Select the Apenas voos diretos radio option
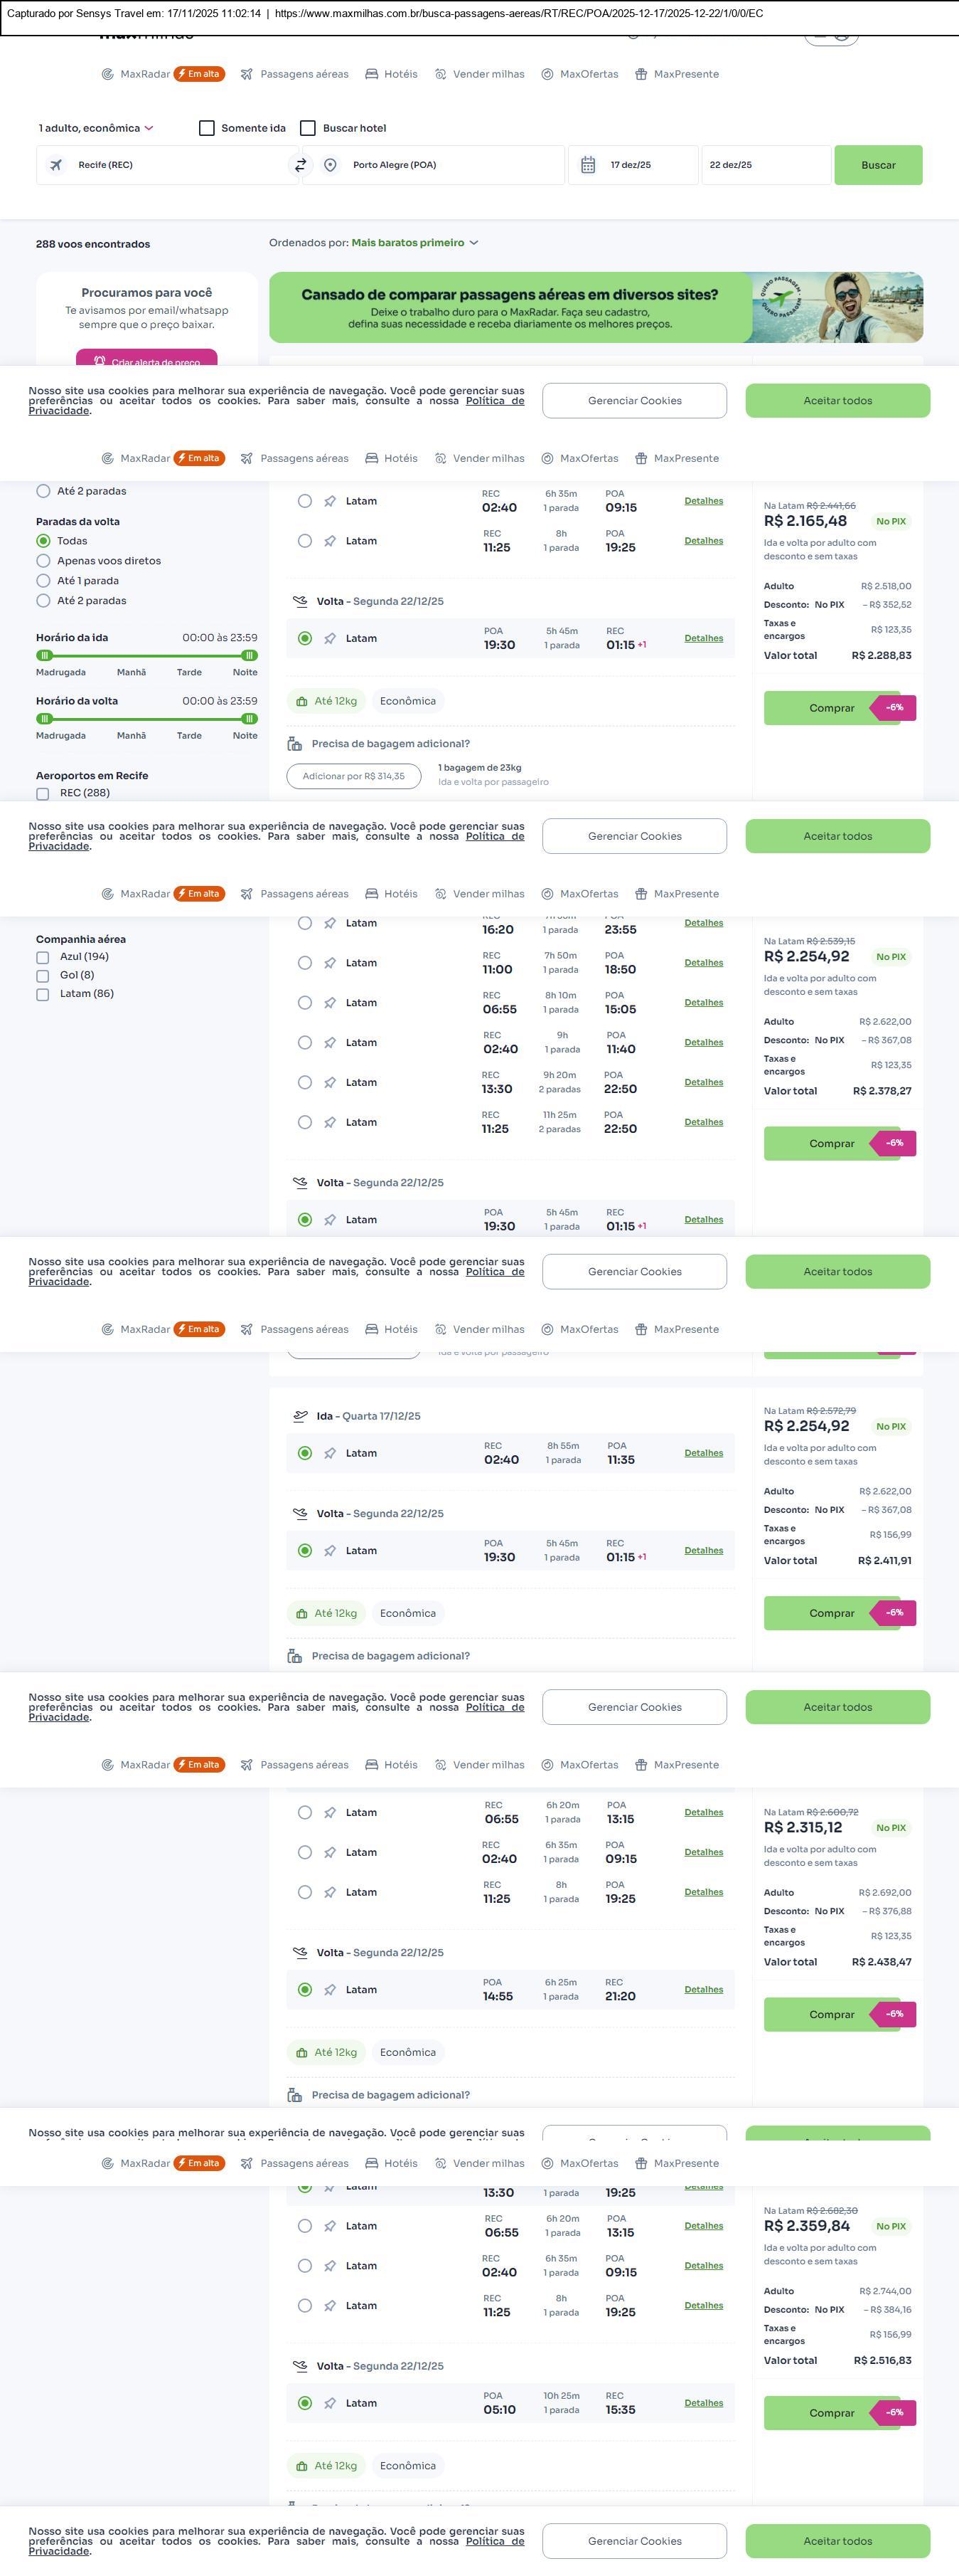This screenshot has height=2576, width=959. pos(44,561)
